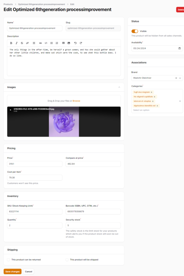Edit the product Name field
Image resolution: width=184 pixels, height=276 pixels.
pyautogui.click(x=35, y=28)
